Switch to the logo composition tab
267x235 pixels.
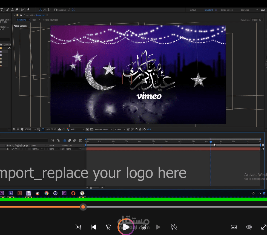coord(34,20)
